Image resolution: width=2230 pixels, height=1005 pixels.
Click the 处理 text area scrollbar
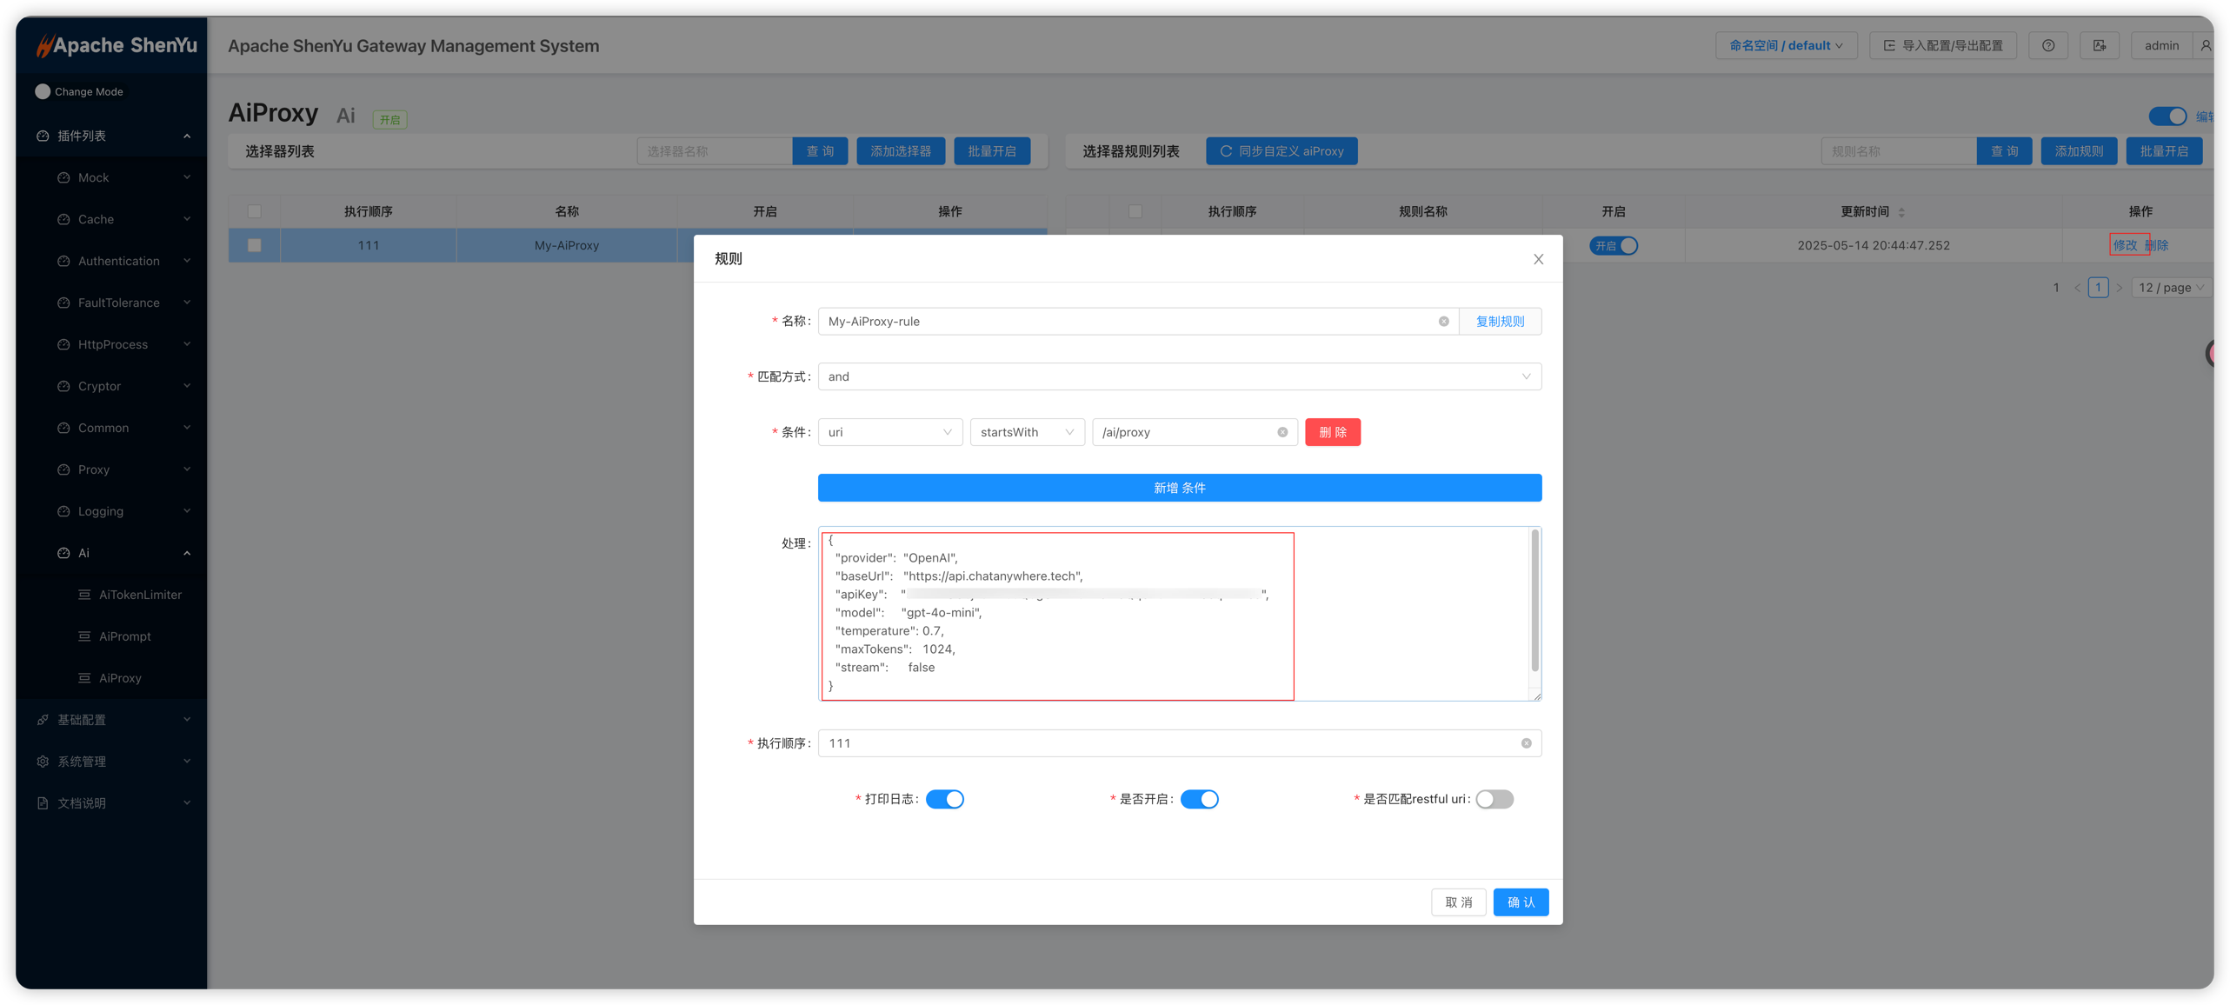pyautogui.click(x=1535, y=600)
